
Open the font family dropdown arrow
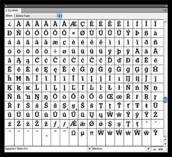pos(89,149)
